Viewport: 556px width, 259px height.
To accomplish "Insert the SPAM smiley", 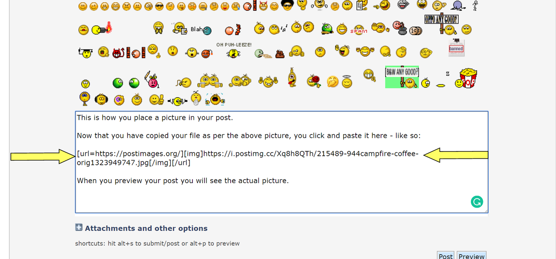I will [358, 30].
